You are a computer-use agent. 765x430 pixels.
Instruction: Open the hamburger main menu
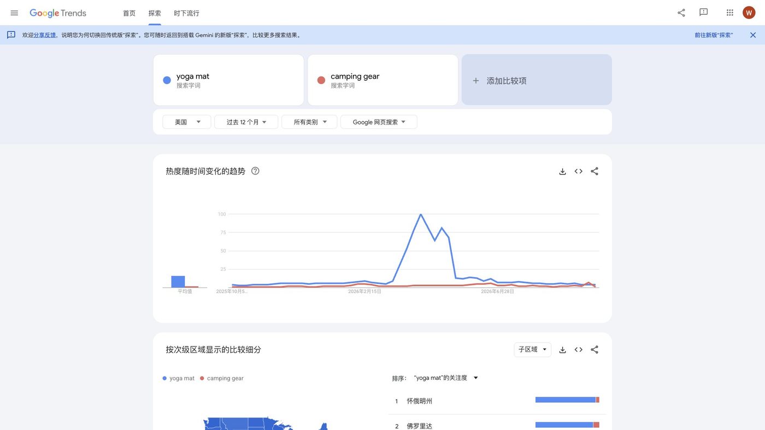pyautogui.click(x=14, y=13)
